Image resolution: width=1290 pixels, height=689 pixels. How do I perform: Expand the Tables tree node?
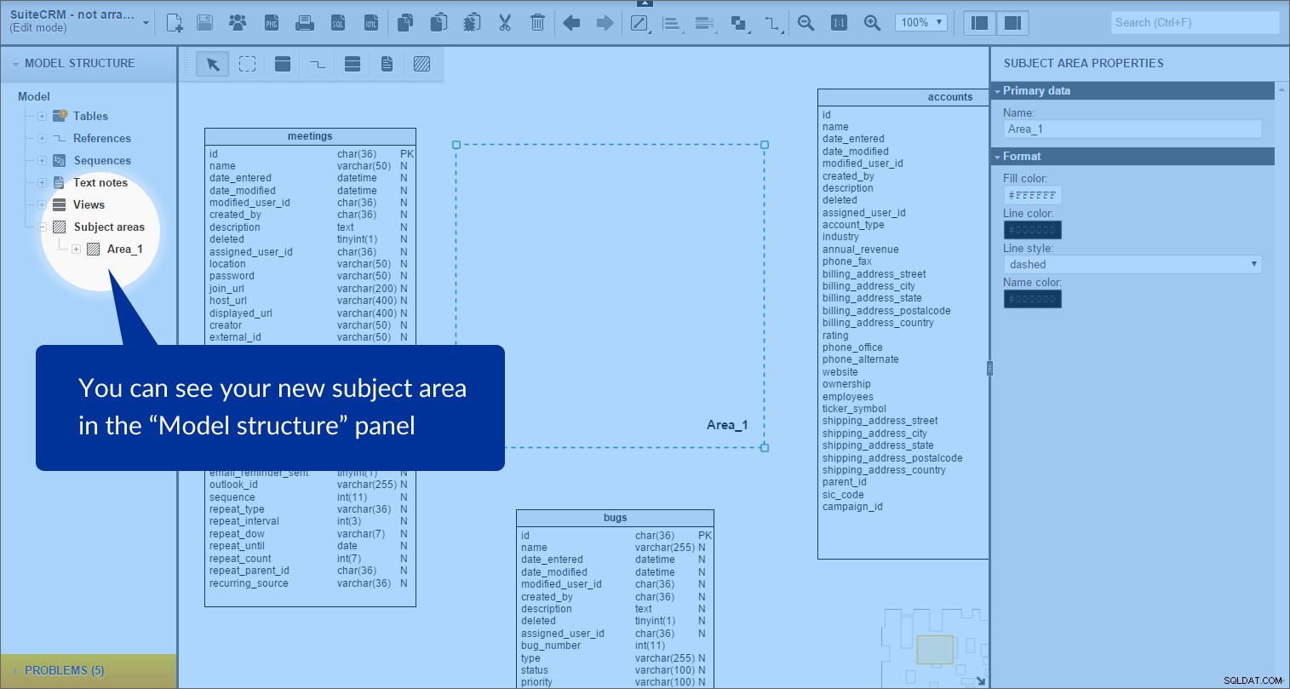coord(42,116)
